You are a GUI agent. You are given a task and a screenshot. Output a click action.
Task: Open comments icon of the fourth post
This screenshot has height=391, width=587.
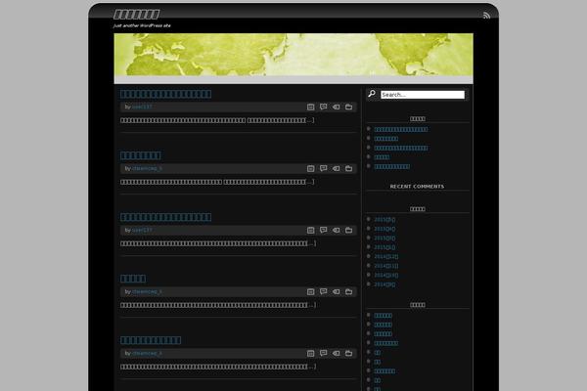point(324,292)
